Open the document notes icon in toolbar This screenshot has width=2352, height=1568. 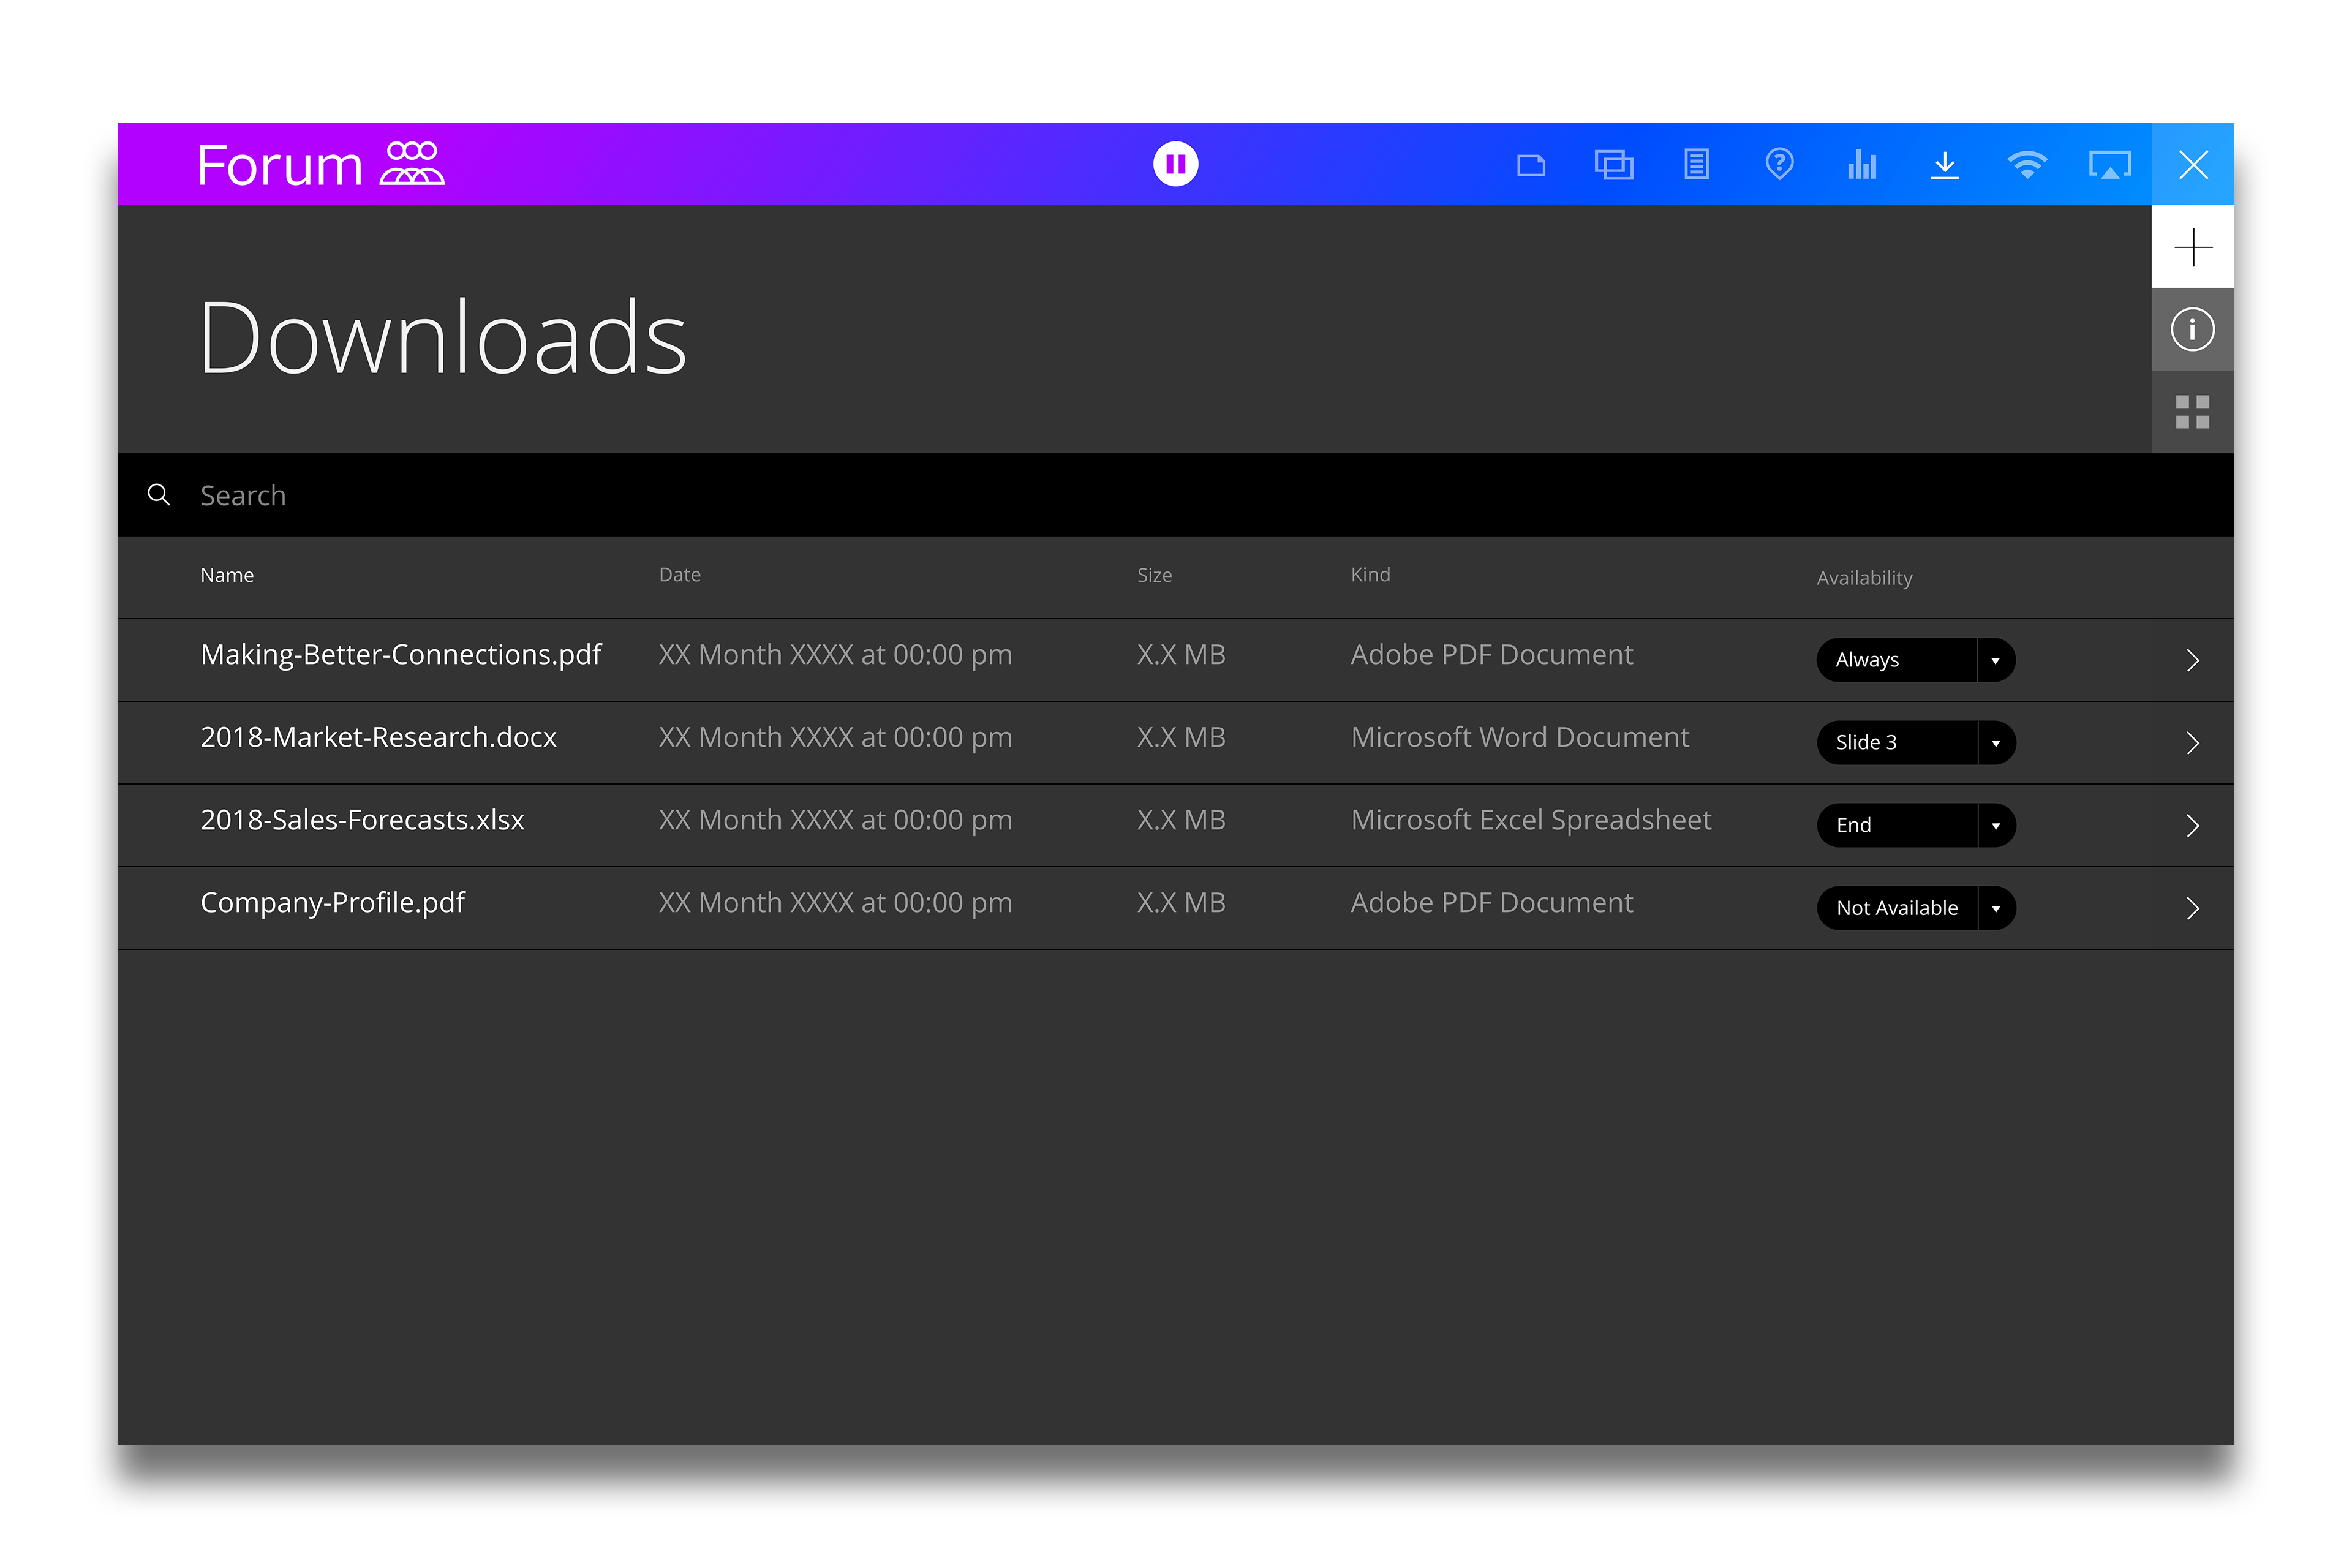pos(1696,164)
